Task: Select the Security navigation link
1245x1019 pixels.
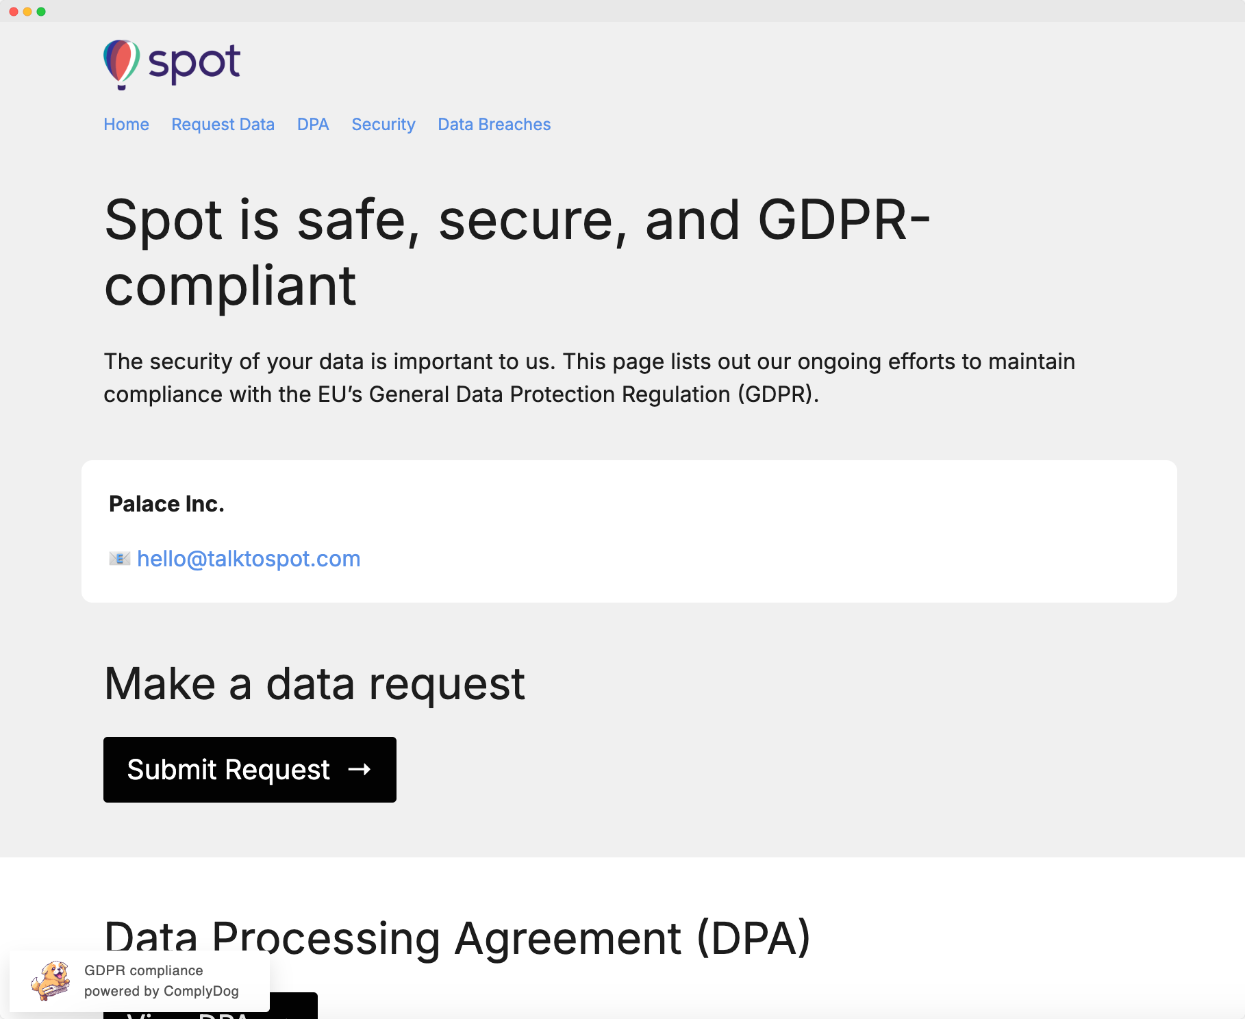Action: click(x=383, y=125)
